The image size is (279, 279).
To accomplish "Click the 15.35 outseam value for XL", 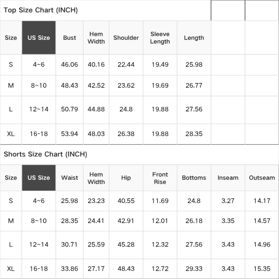I will click(262, 269).
